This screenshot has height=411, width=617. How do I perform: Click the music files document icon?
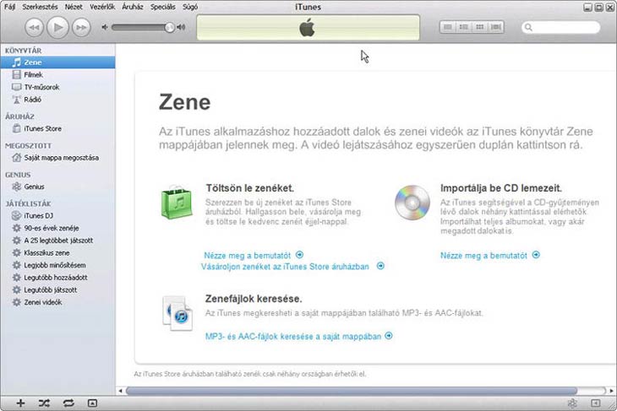(177, 313)
